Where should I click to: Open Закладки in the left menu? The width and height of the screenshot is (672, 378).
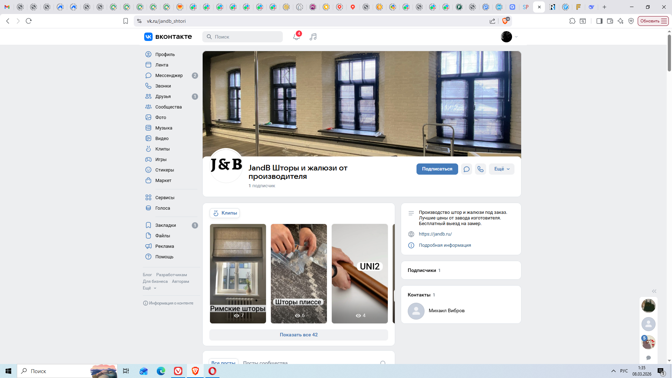[x=166, y=225]
